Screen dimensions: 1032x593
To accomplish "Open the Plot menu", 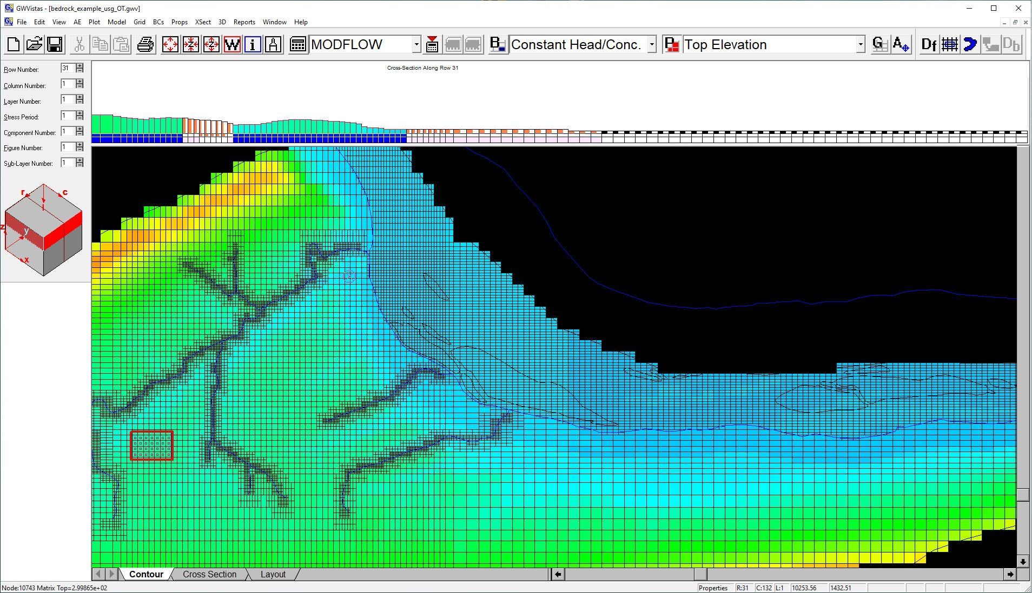I will coord(94,22).
